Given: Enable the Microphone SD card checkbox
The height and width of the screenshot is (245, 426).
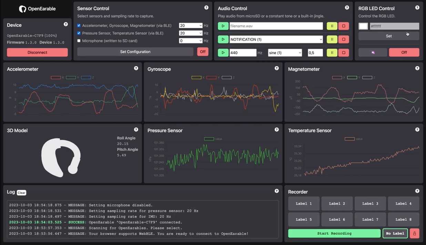Looking at the screenshot, I should click(79, 41).
